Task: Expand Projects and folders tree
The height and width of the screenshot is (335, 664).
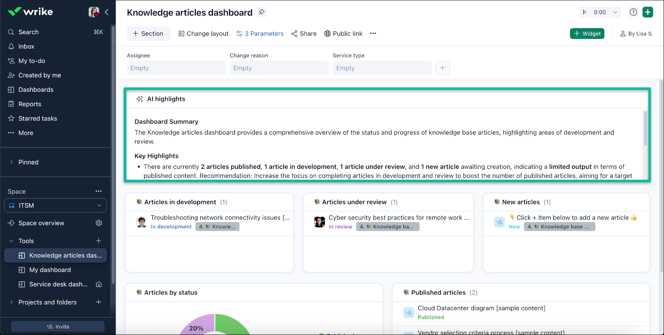Action: coord(11,302)
